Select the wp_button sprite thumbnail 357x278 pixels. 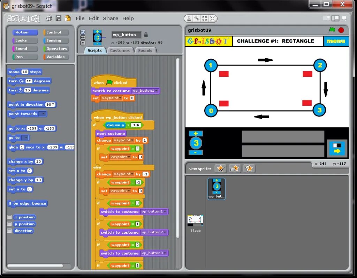pos(217,189)
